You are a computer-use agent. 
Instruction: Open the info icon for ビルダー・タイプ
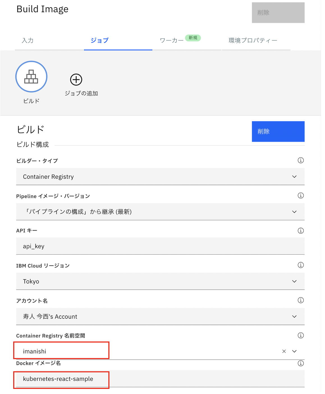point(301,160)
